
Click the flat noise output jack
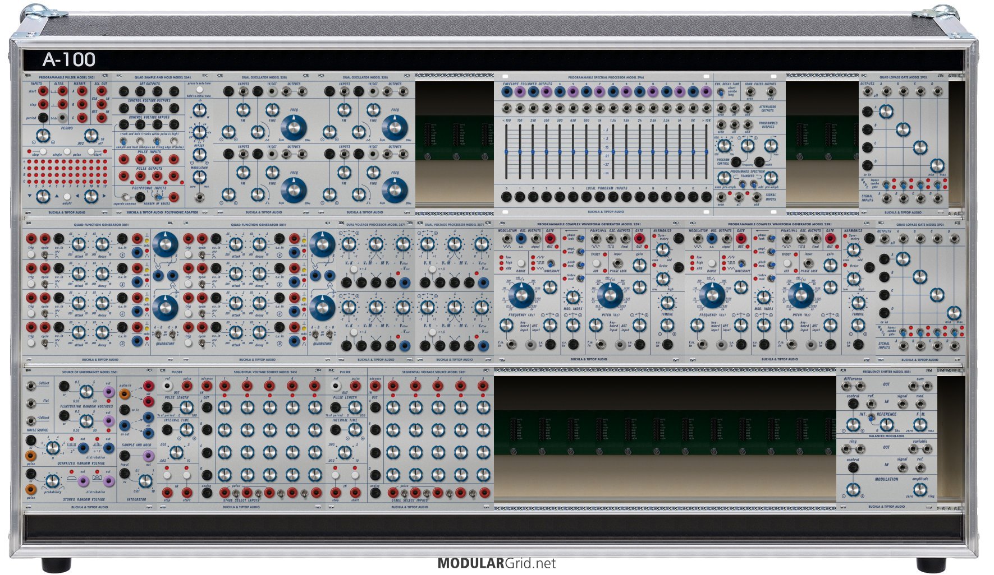pyautogui.click(x=30, y=404)
